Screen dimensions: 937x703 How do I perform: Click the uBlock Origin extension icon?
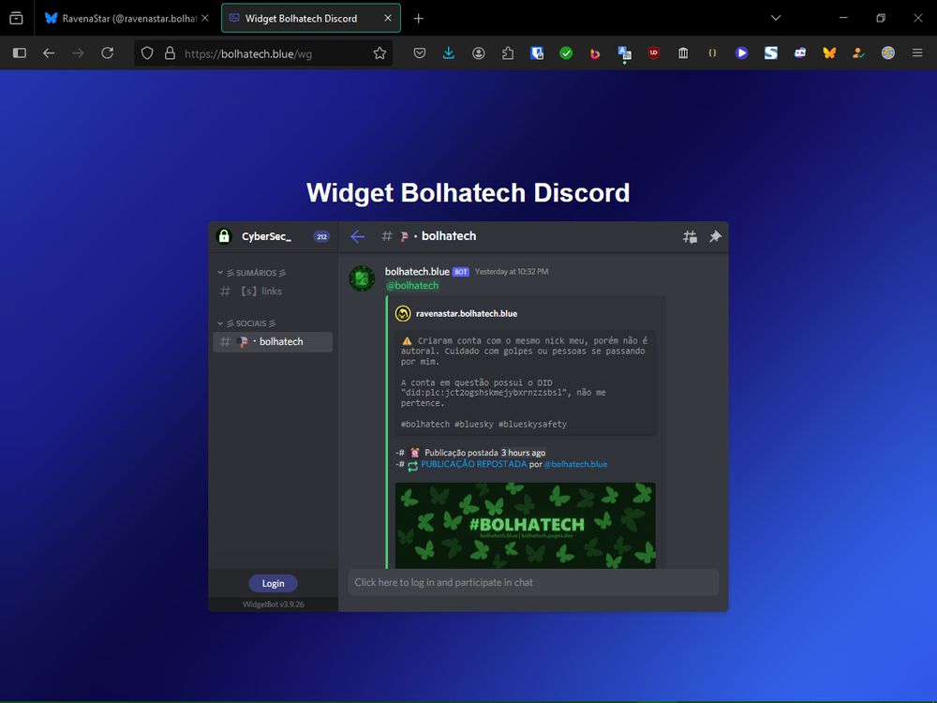654,53
